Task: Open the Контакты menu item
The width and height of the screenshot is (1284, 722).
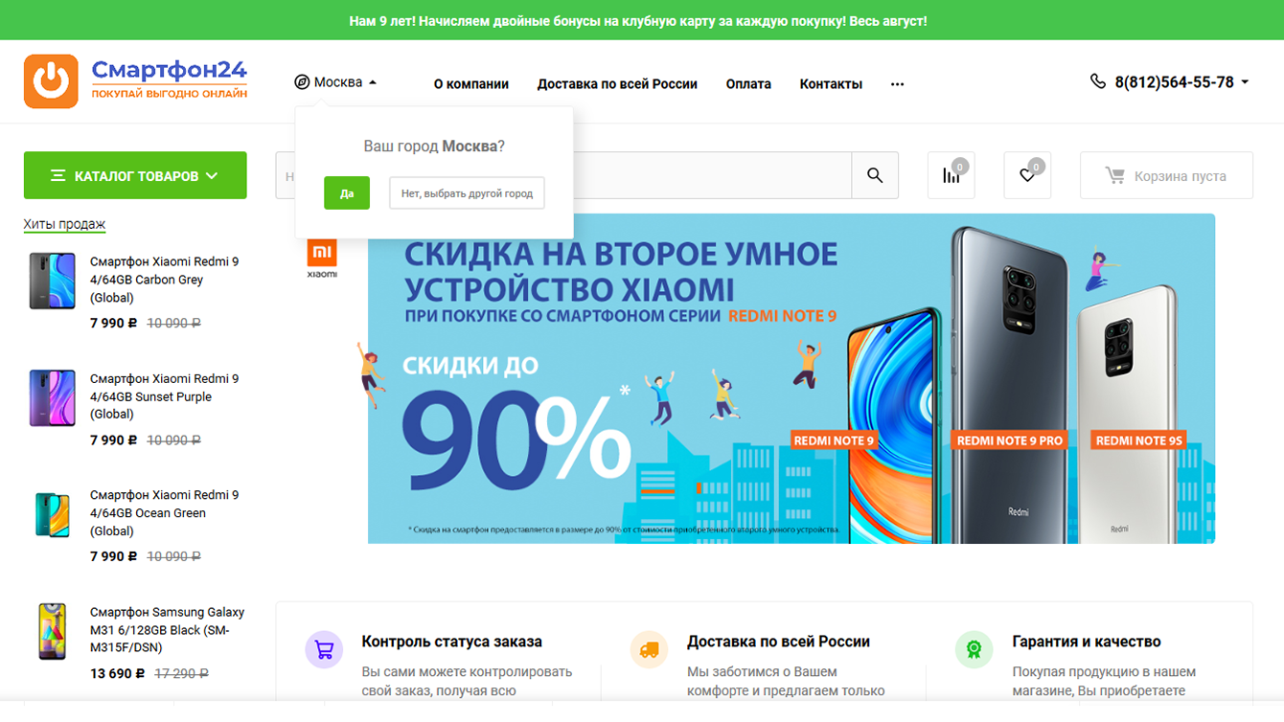Action: pos(831,84)
